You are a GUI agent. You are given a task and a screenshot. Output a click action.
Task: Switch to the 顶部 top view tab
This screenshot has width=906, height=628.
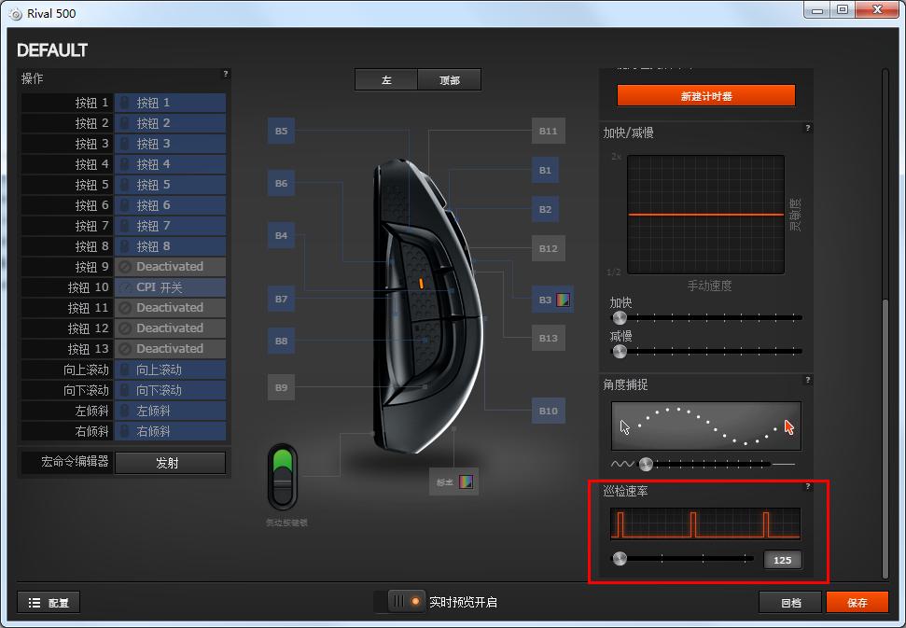point(450,80)
